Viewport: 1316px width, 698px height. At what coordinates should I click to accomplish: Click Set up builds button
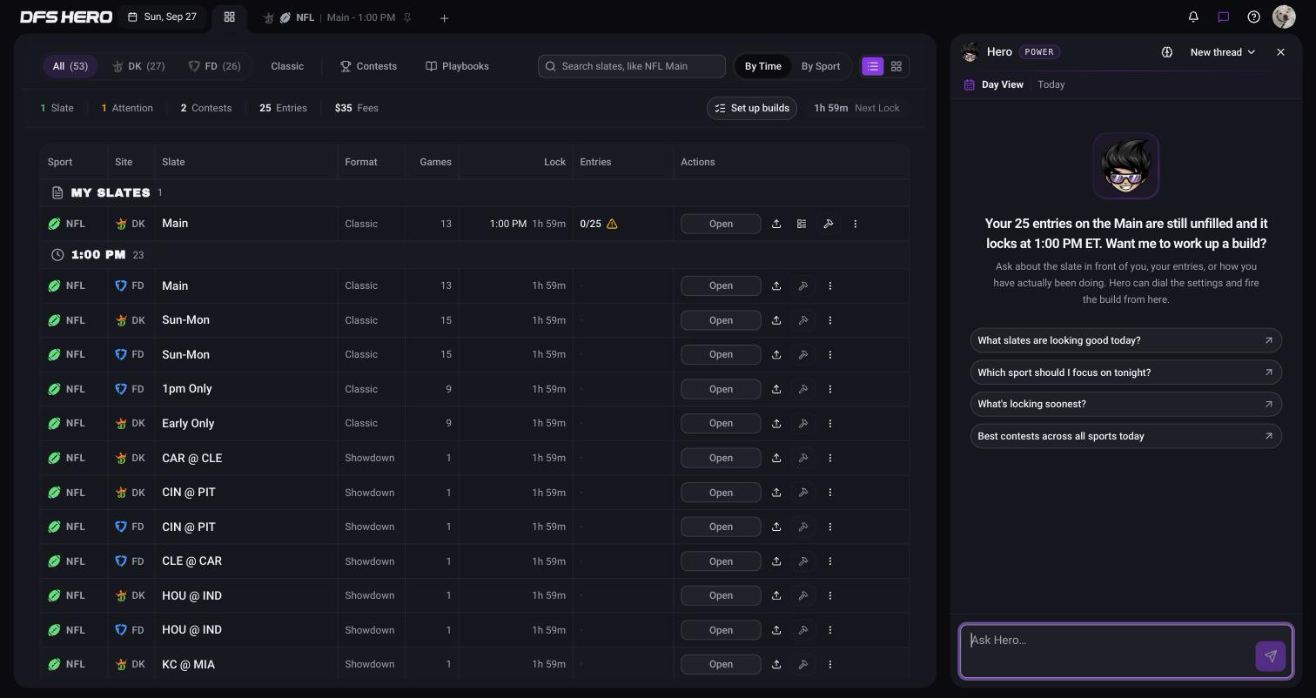point(752,108)
